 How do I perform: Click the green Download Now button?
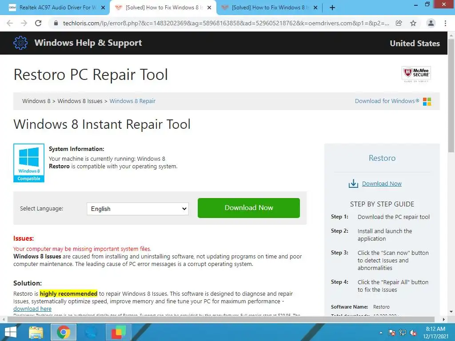pos(249,208)
